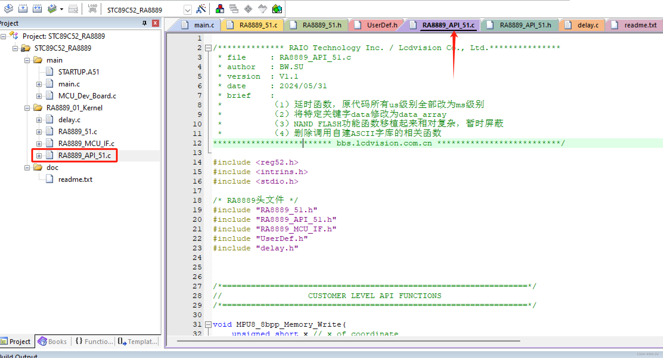
Task: Open Options for Target magic wand icon
Action: tap(201, 9)
